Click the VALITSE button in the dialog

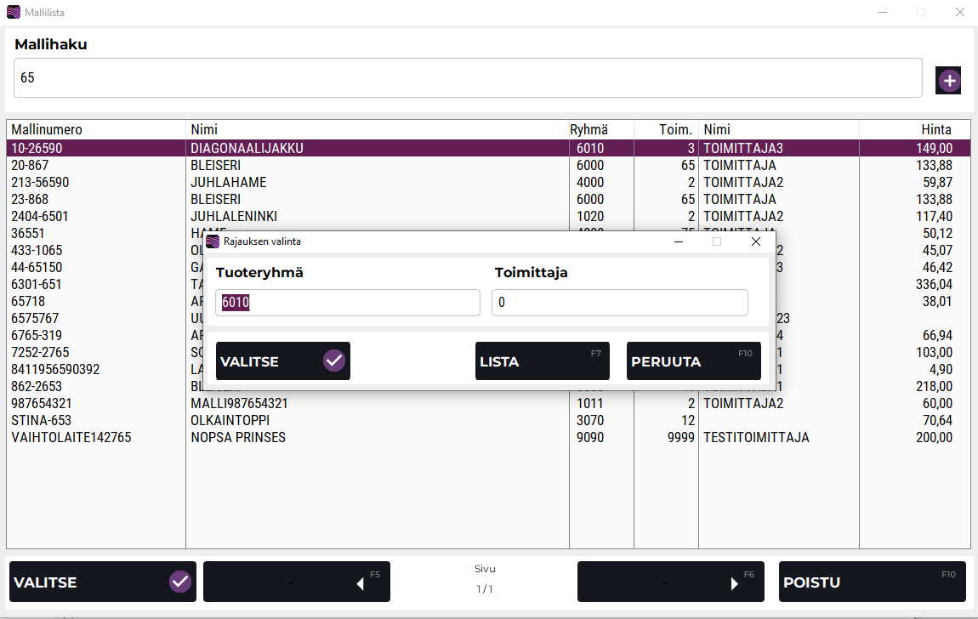click(x=282, y=361)
